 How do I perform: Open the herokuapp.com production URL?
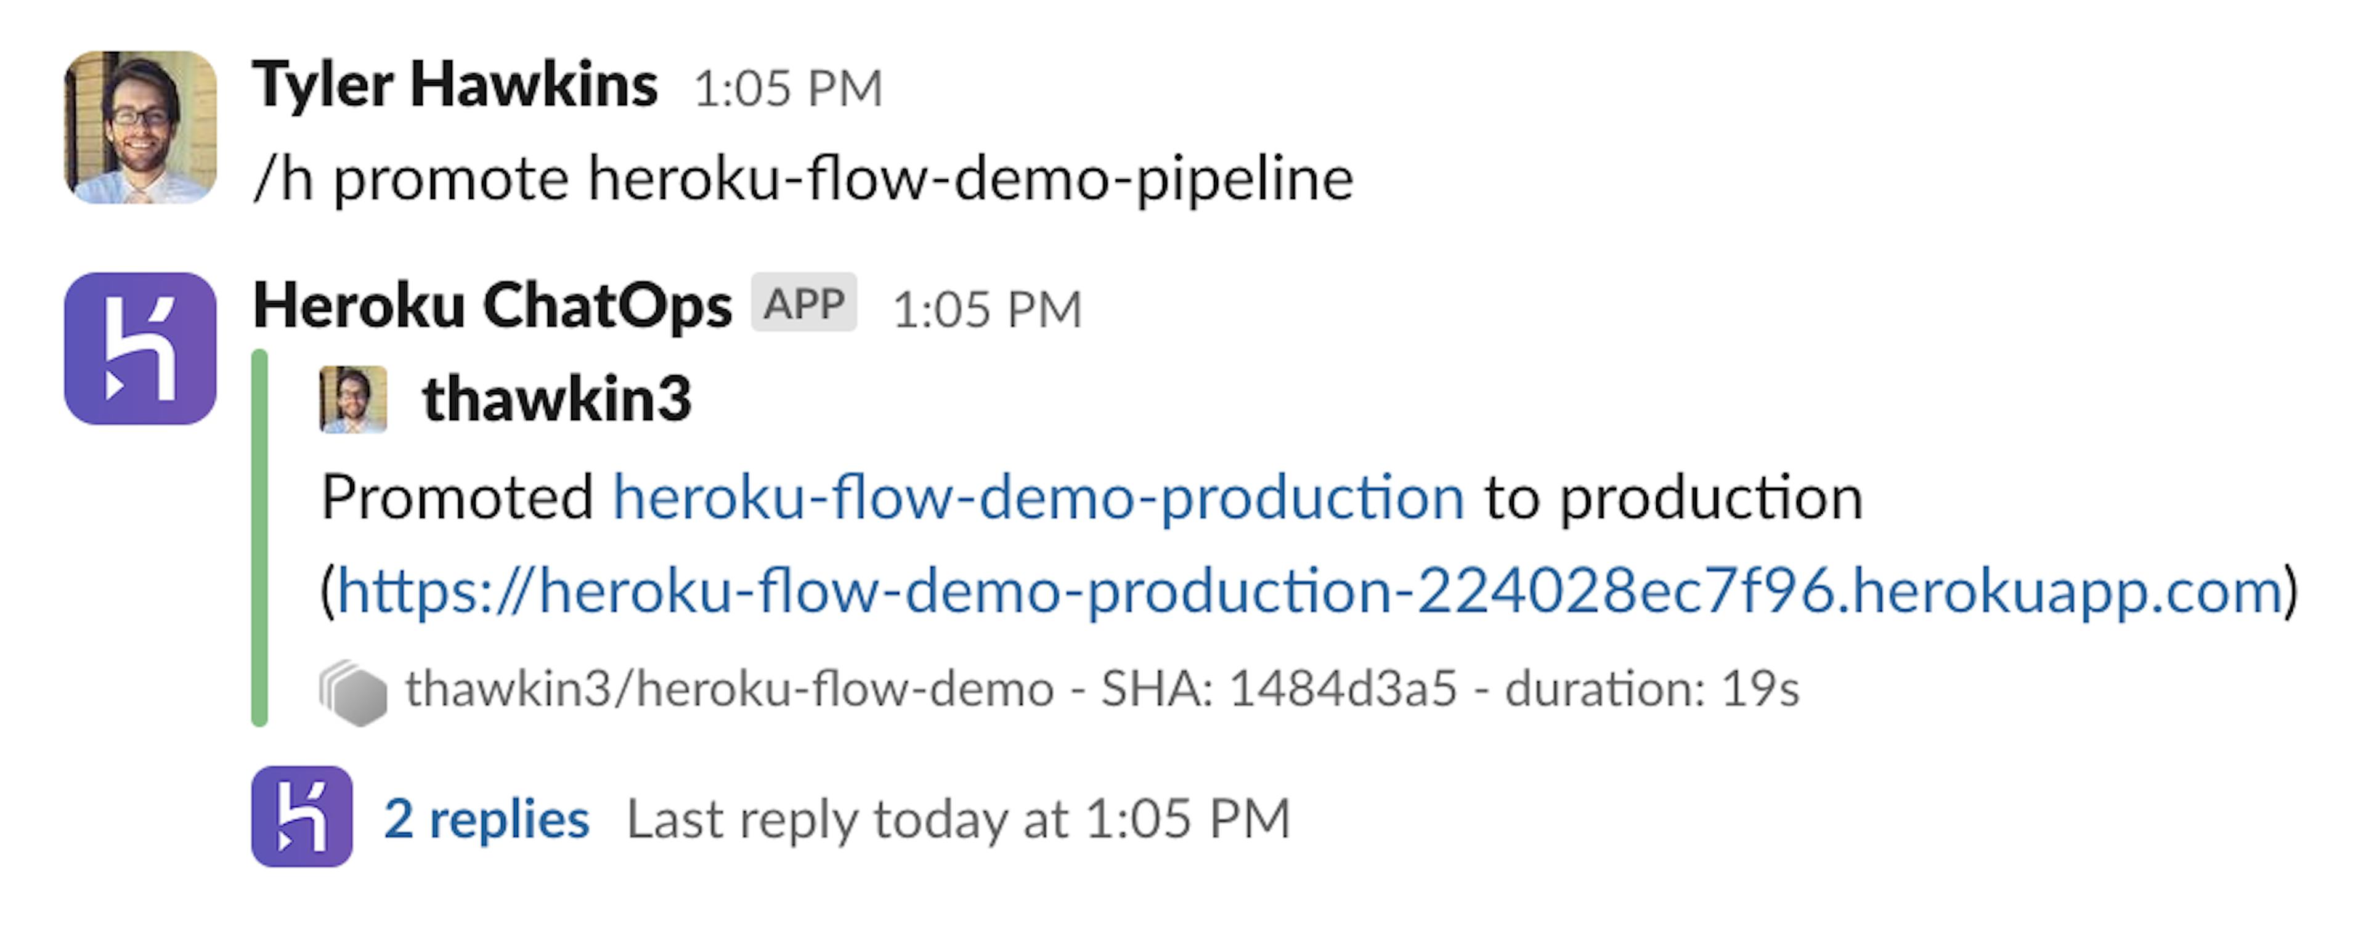[1314, 597]
